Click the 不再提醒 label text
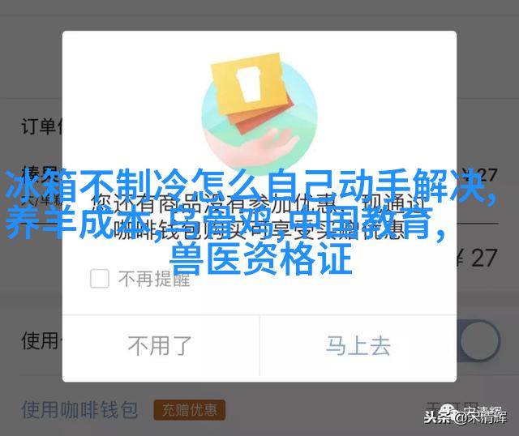Image resolution: width=519 pixels, height=436 pixels. coord(154,279)
